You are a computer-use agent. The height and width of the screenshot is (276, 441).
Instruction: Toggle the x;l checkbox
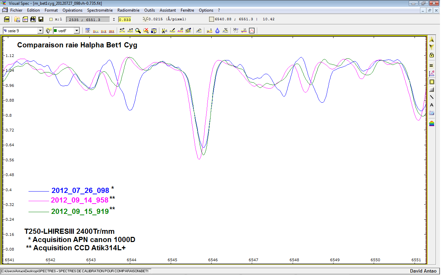coord(51,20)
